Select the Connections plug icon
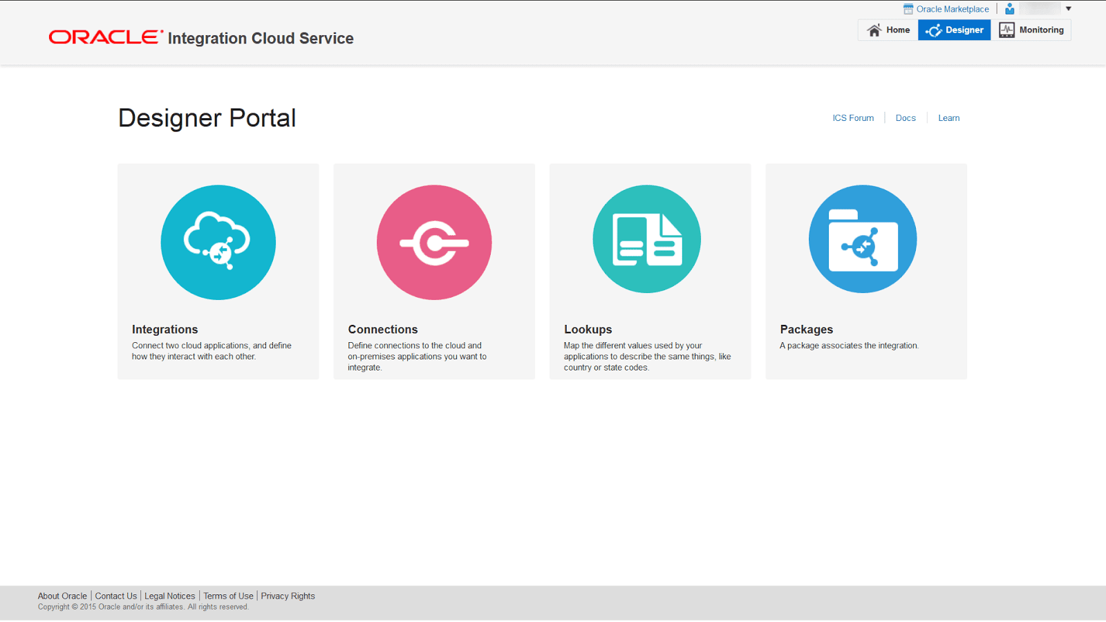 pos(434,242)
